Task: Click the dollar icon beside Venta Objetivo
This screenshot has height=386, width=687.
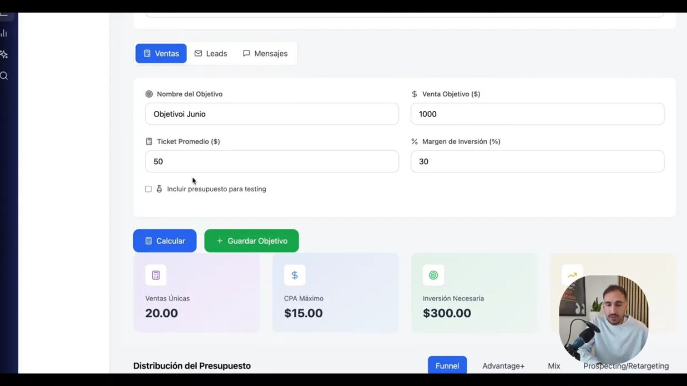Action: (415, 94)
